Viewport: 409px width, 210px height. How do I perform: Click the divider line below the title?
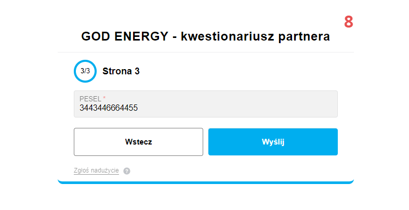(x=205, y=52)
